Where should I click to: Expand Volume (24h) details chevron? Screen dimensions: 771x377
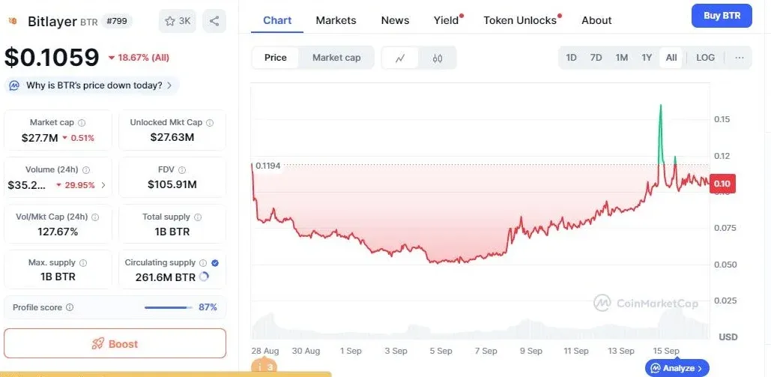(103, 186)
